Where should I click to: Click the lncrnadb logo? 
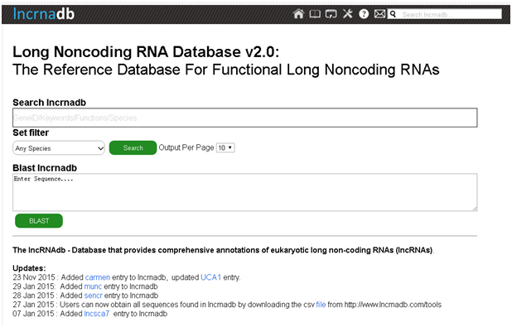(x=44, y=14)
